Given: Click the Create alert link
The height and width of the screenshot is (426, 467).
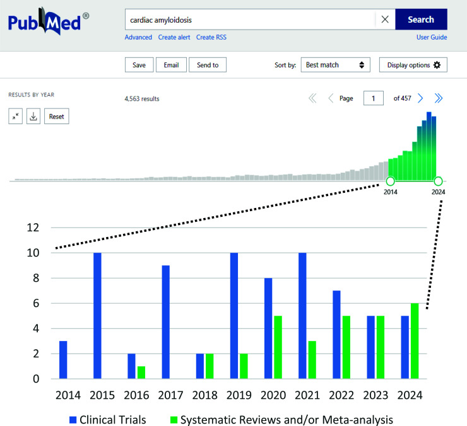Looking at the screenshot, I should pos(174,37).
